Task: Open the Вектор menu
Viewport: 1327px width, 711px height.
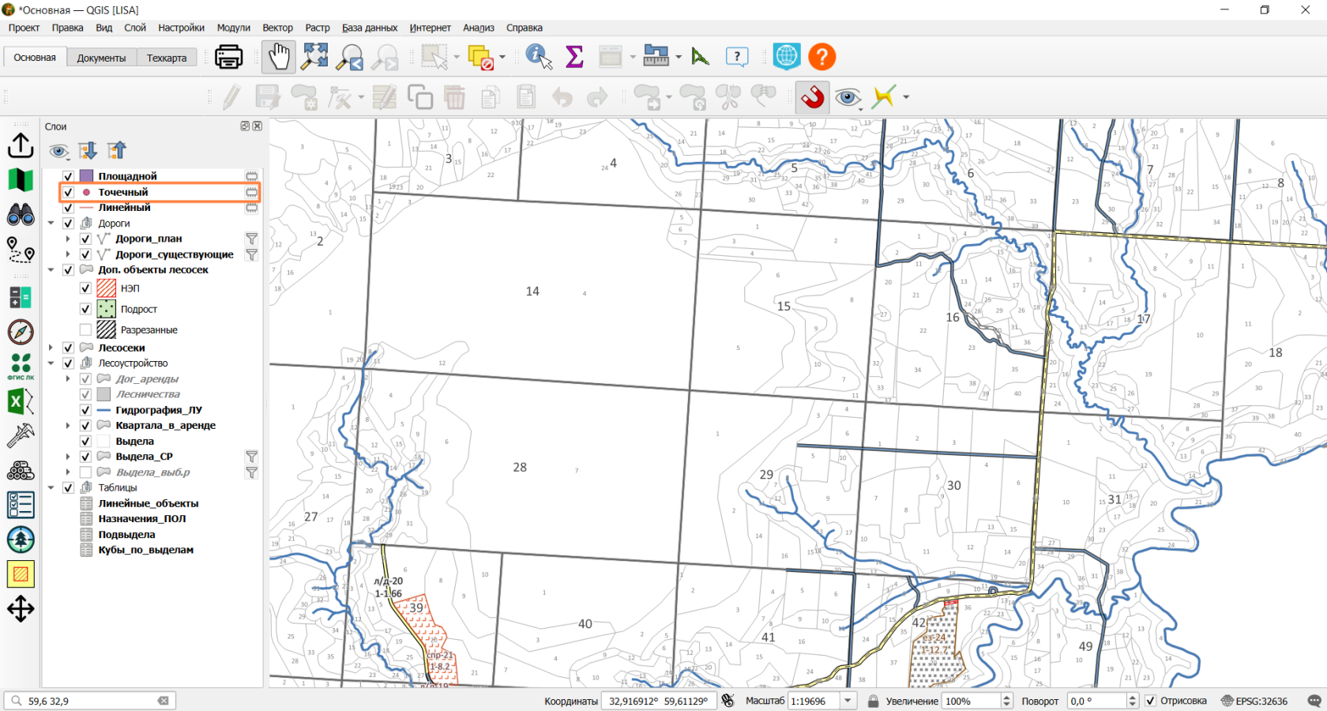Action: 277,28
